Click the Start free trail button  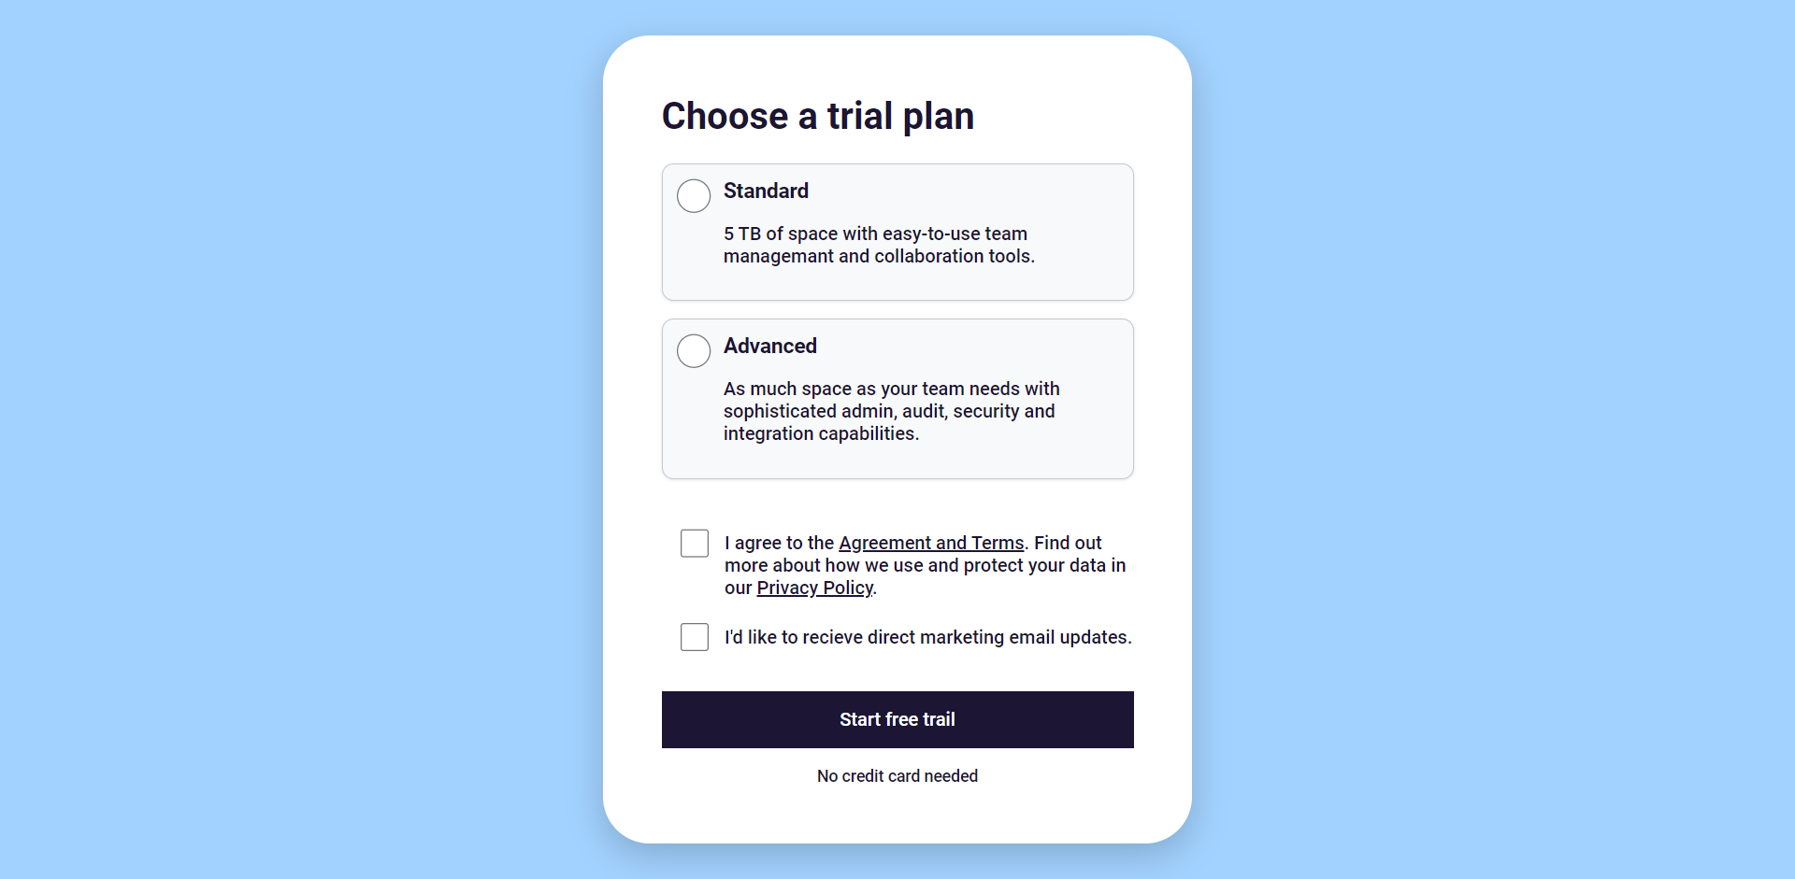click(897, 719)
